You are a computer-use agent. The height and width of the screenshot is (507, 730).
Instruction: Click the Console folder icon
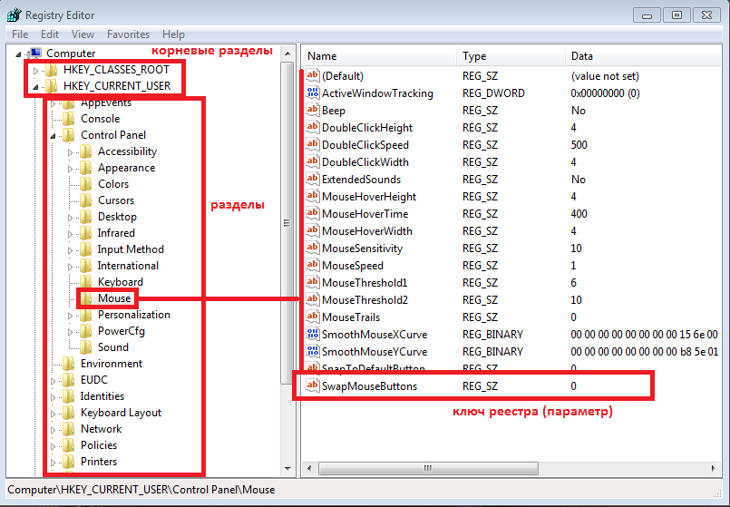click(68, 119)
